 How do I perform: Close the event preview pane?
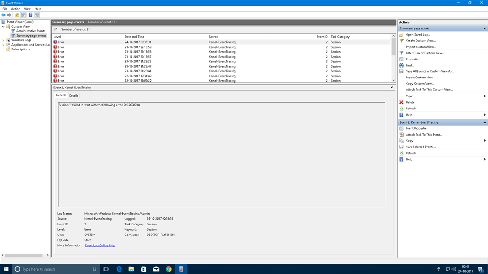pos(392,88)
